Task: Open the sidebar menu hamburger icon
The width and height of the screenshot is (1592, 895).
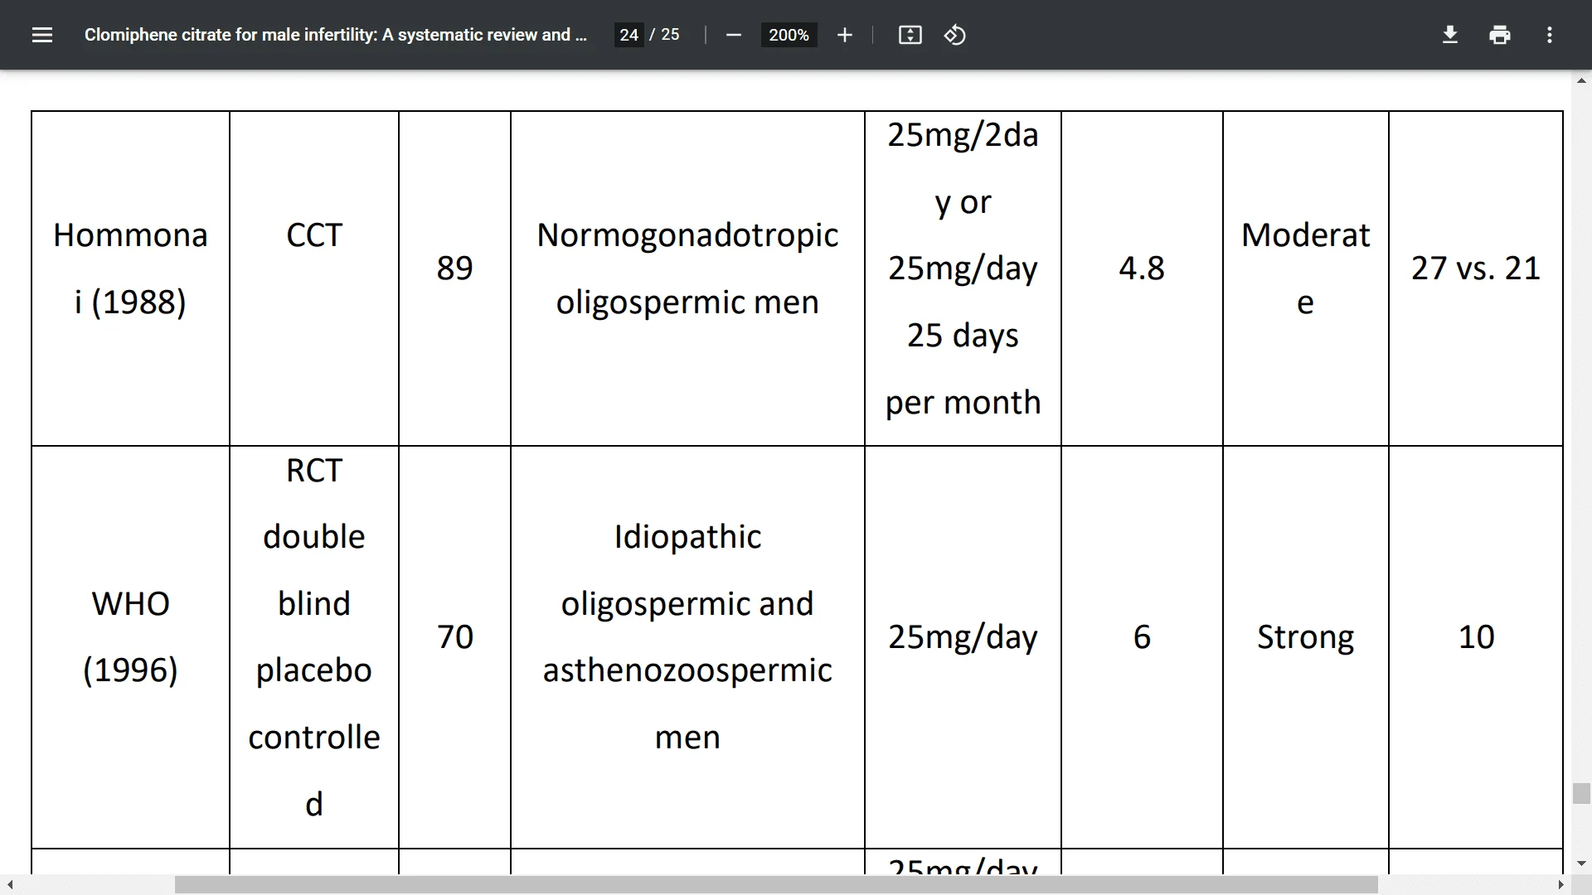Action: [42, 35]
